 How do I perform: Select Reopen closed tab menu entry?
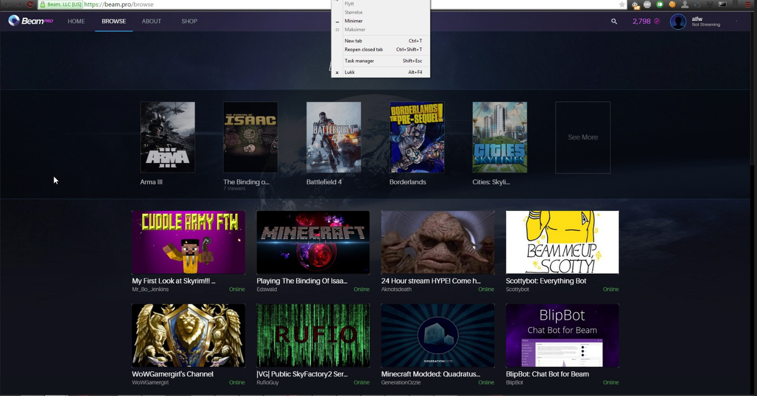(381, 50)
